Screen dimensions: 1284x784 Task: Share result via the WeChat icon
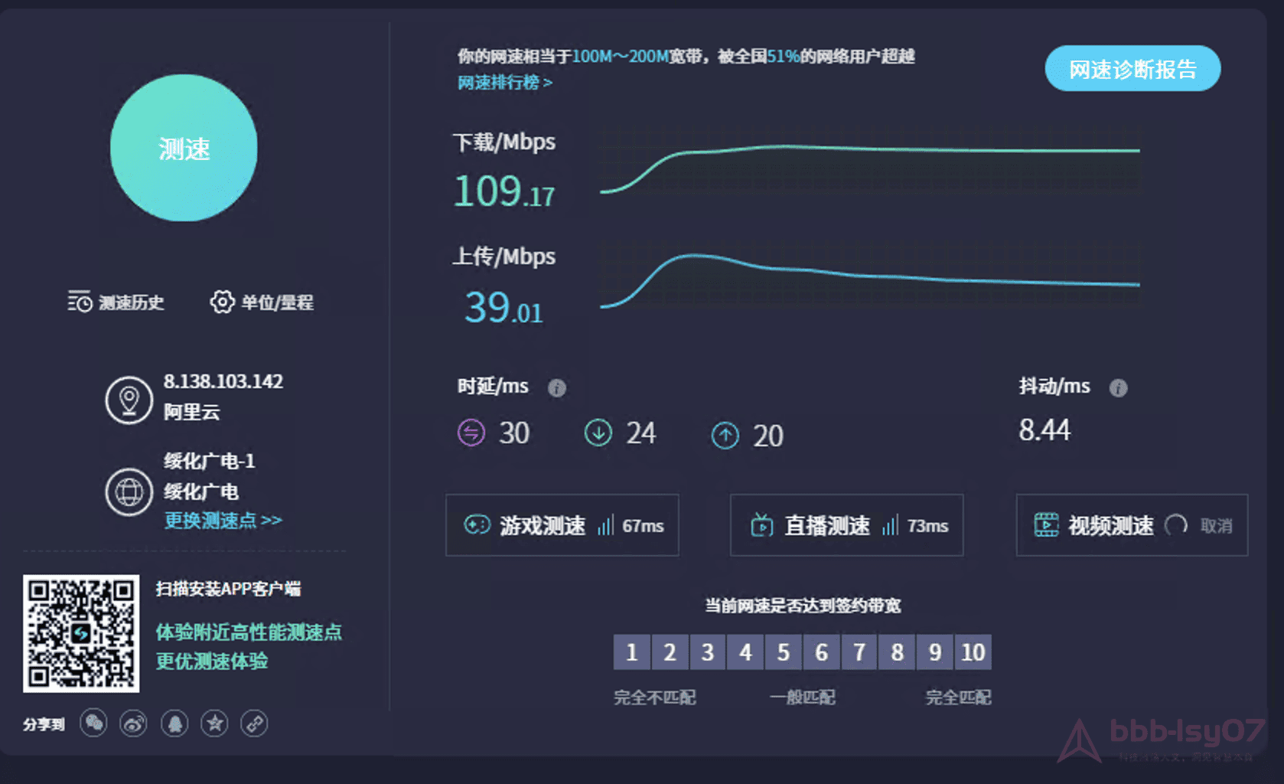pos(93,724)
